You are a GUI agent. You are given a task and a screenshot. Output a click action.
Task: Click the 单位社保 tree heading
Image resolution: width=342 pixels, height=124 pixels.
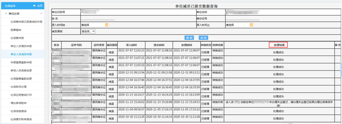[14, 14]
